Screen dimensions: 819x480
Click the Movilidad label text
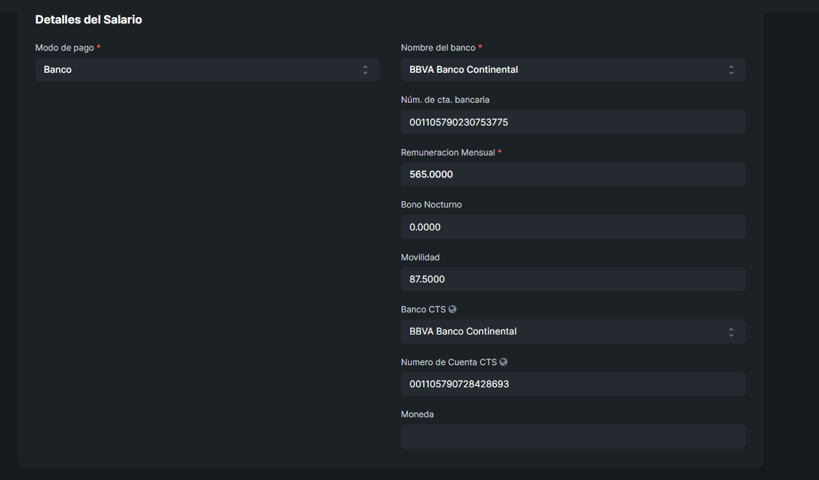(420, 257)
